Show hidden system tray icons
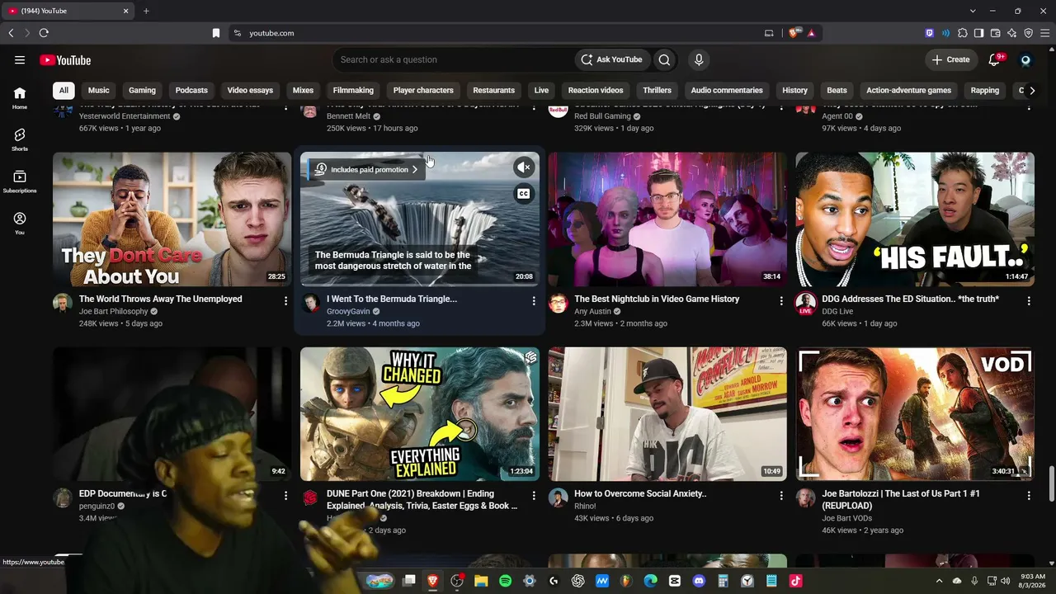 point(939,581)
